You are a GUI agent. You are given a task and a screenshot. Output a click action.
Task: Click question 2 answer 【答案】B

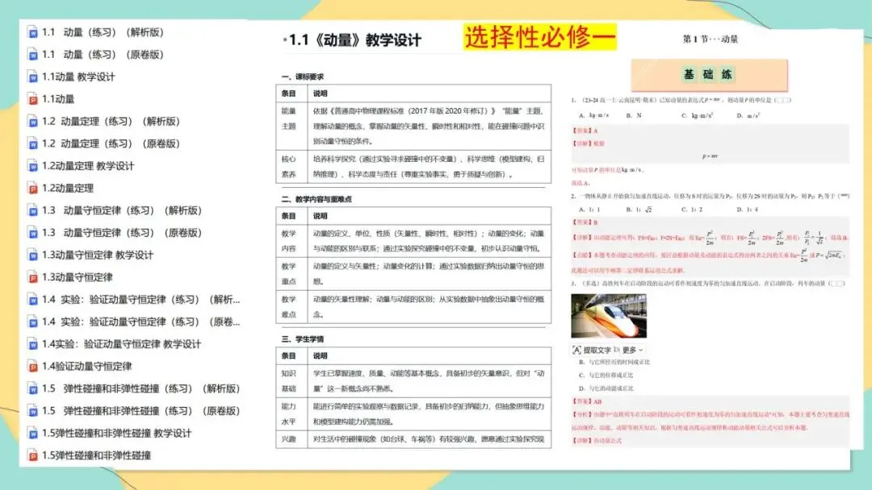(x=585, y=222)
